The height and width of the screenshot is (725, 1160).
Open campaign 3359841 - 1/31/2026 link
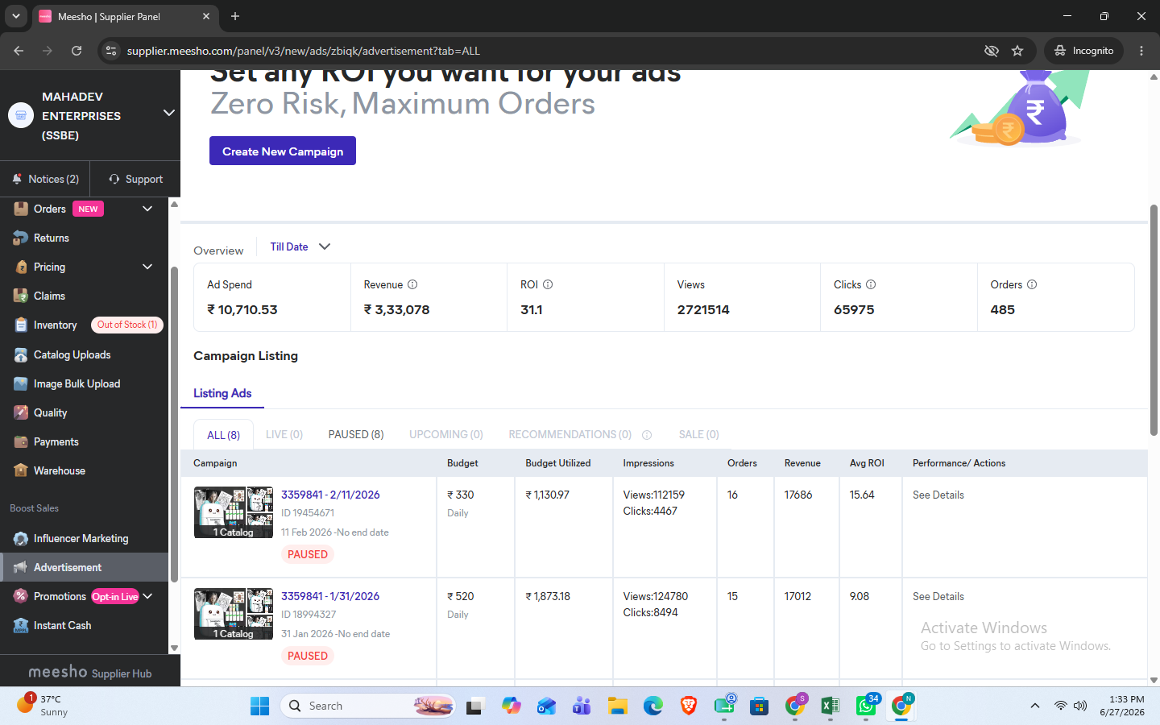tap(330, 596)
